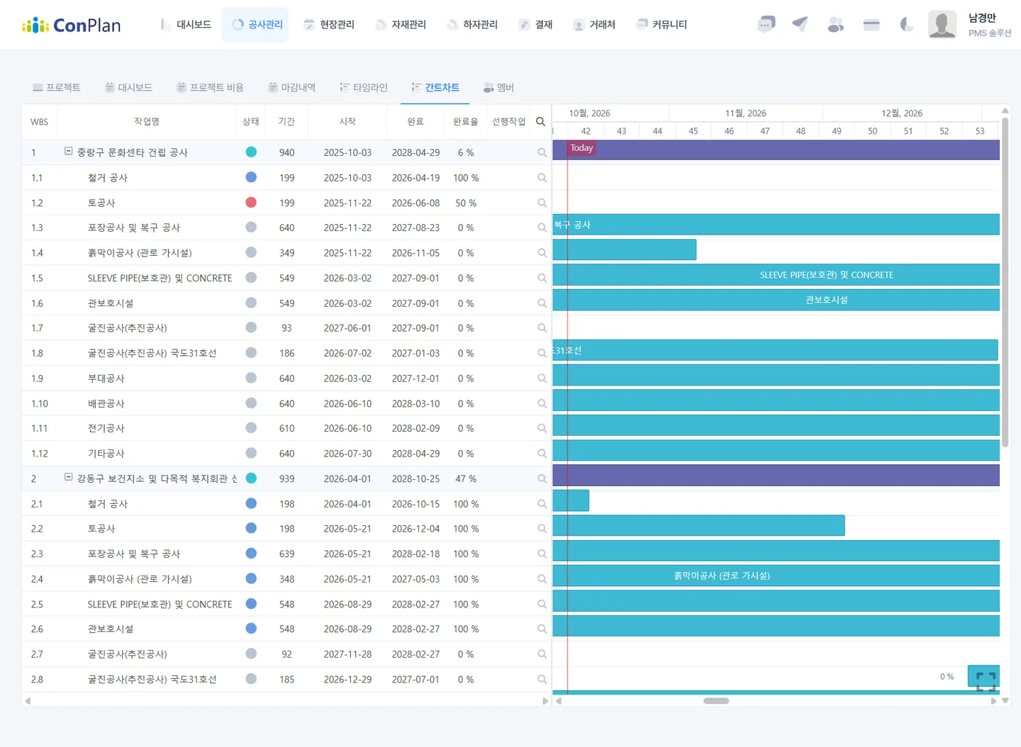Click the magnifier for row 1.12 기타공사
This screenshot has height=747, width=1021.
pyautogui.click(x=542, y=454)
